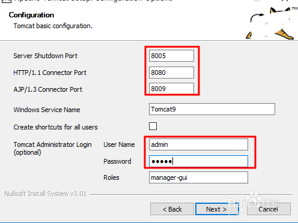Screen dimensions: 298x223
Task: Click the Tomcat Administrator Login optional label
Action: click(x=52, y=148)
